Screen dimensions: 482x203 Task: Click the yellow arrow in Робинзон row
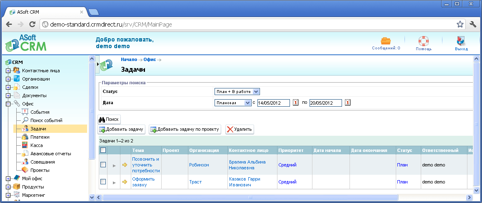pos(125,165)
